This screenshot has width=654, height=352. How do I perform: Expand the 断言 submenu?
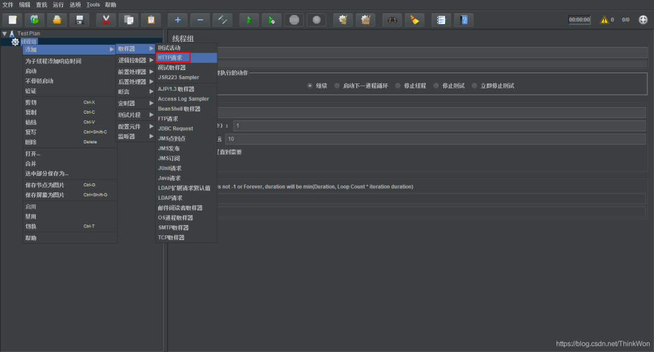point(136,92)
